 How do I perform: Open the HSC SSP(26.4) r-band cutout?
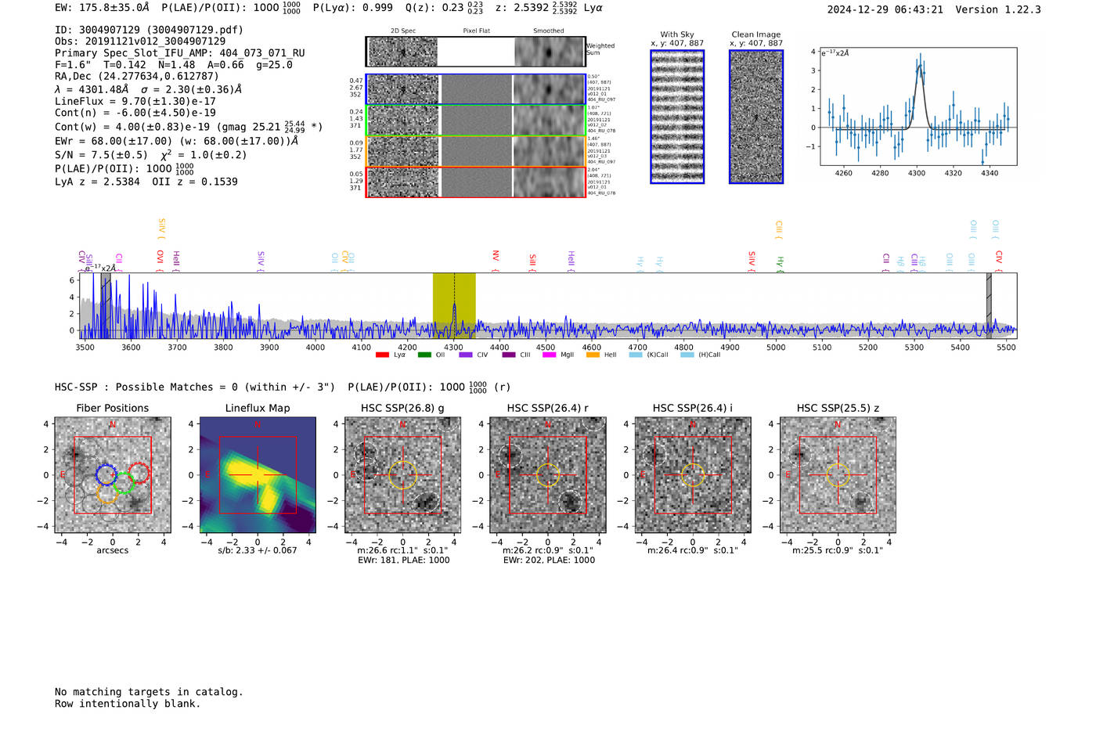click(x=548, y=475)
